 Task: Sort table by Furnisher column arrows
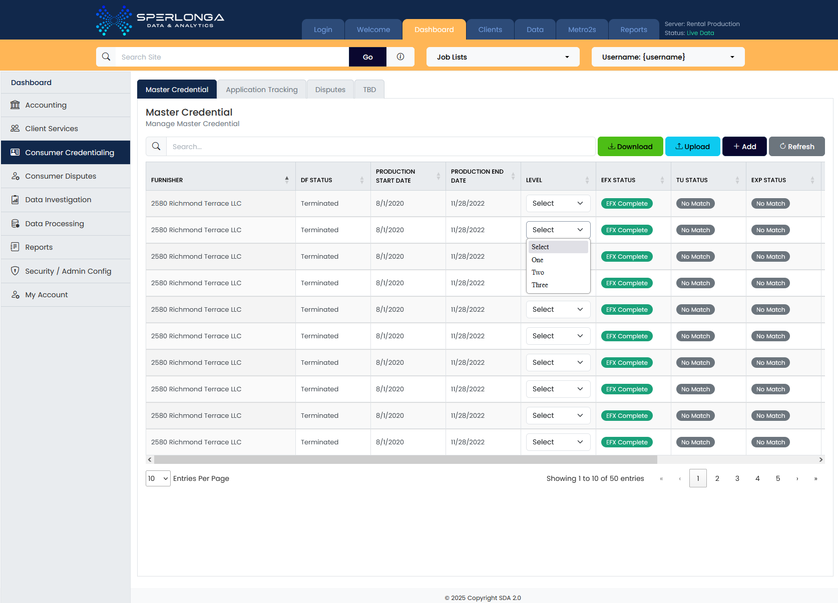coord(287,180)
